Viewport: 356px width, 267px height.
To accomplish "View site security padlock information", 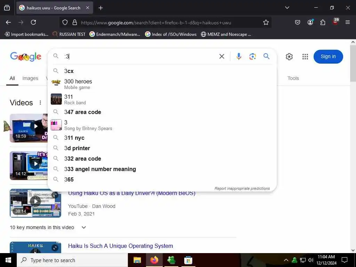I will pyautogui.click(x=75, y=23).
